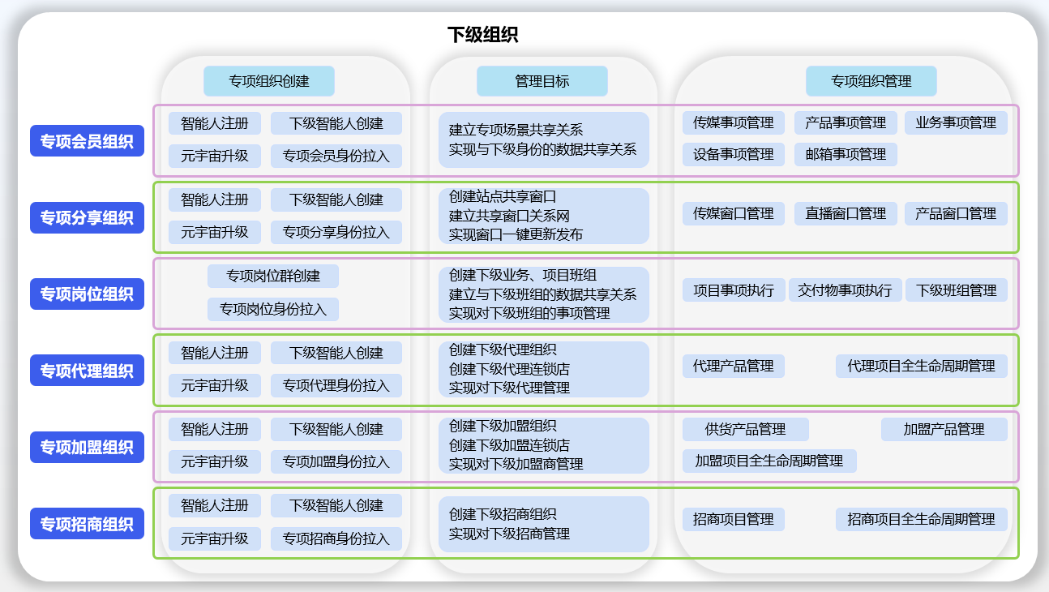Open 招商项目全生命周期管理
Image resolution: width=1049 pixels, height=592 pixels.
click(922, 519)
